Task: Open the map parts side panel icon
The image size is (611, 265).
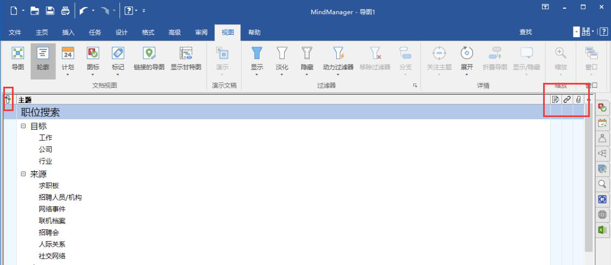Action: tap(602, 153)
